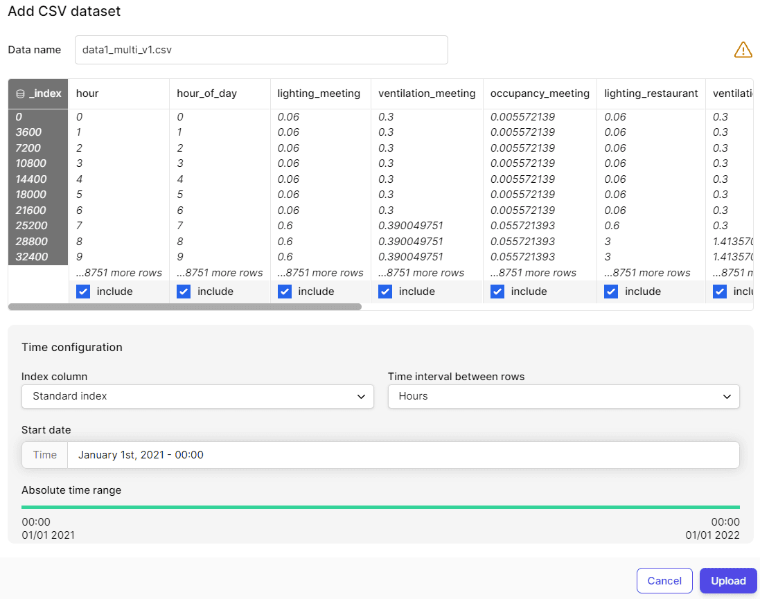Click the orange warning triangle icon

pyautogui.click(x=743, y=50)
